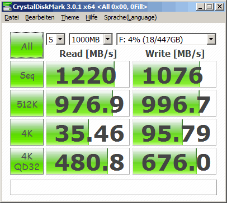Click the 4K QD32 read result 480.8
The height and width of the screenshot is (203, 227).
click(88, 161)
